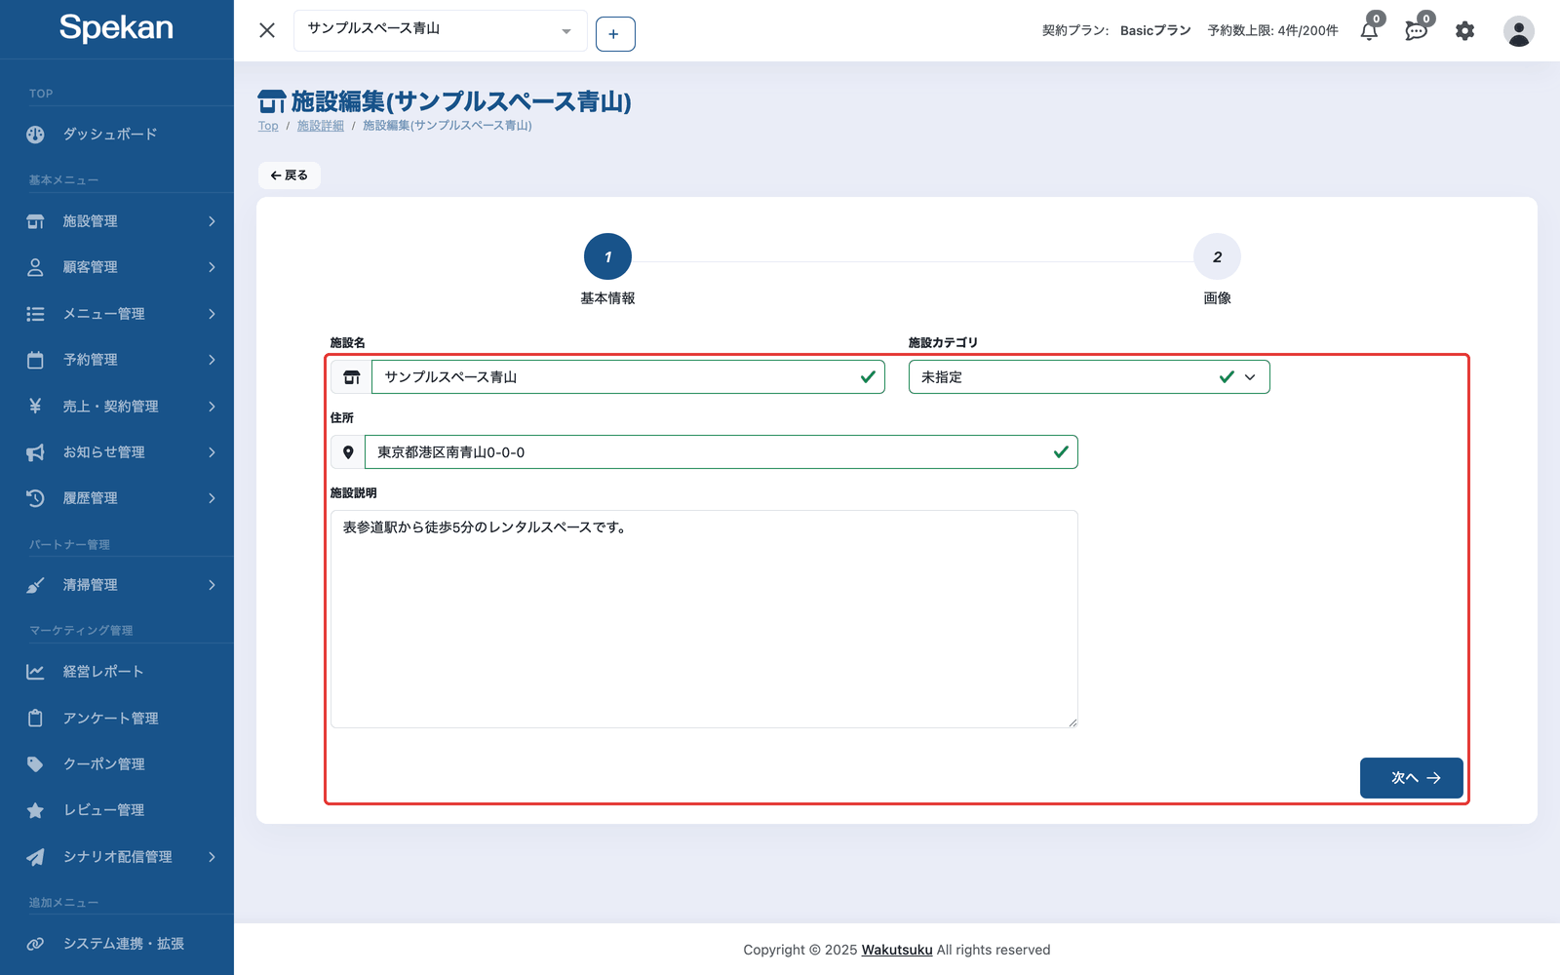The image size is (1560, 975).
Task: Click the 施設名 input field
Action: pyautogui.click(x=628, y=377)
